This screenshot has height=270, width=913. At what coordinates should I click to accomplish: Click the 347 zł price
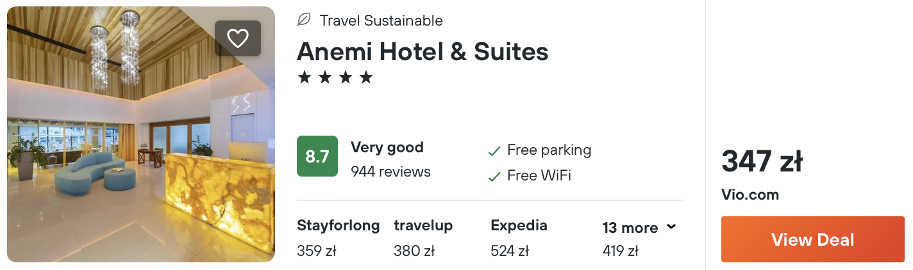[x=762, y=161]
